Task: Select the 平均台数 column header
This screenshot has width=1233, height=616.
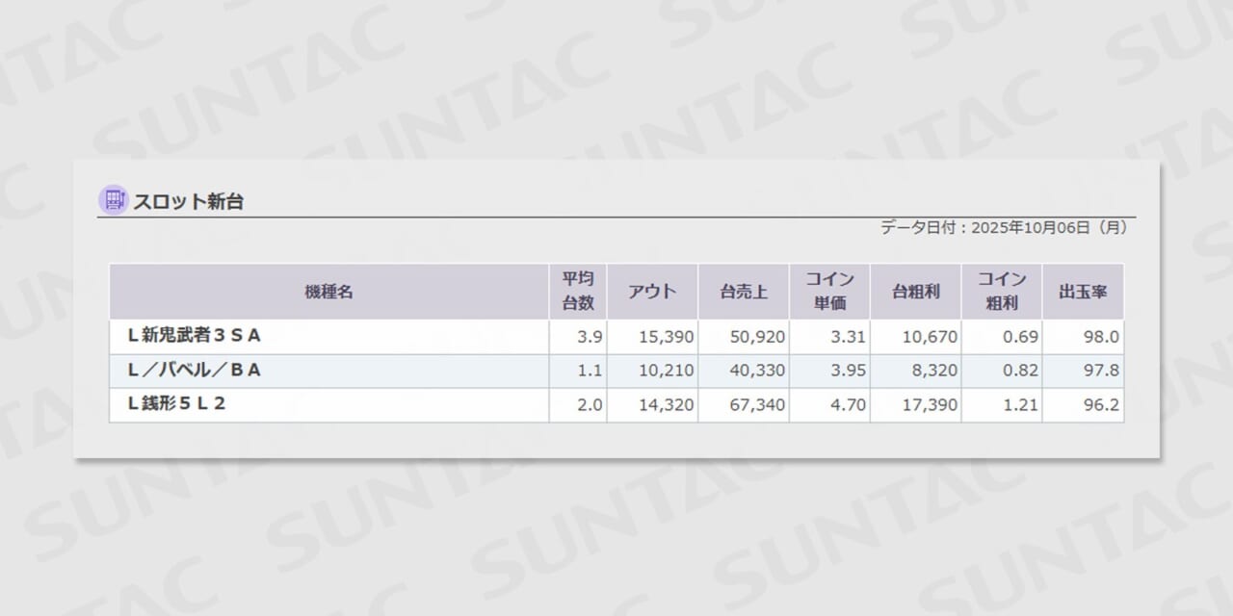Action: (x=578, y=292)
